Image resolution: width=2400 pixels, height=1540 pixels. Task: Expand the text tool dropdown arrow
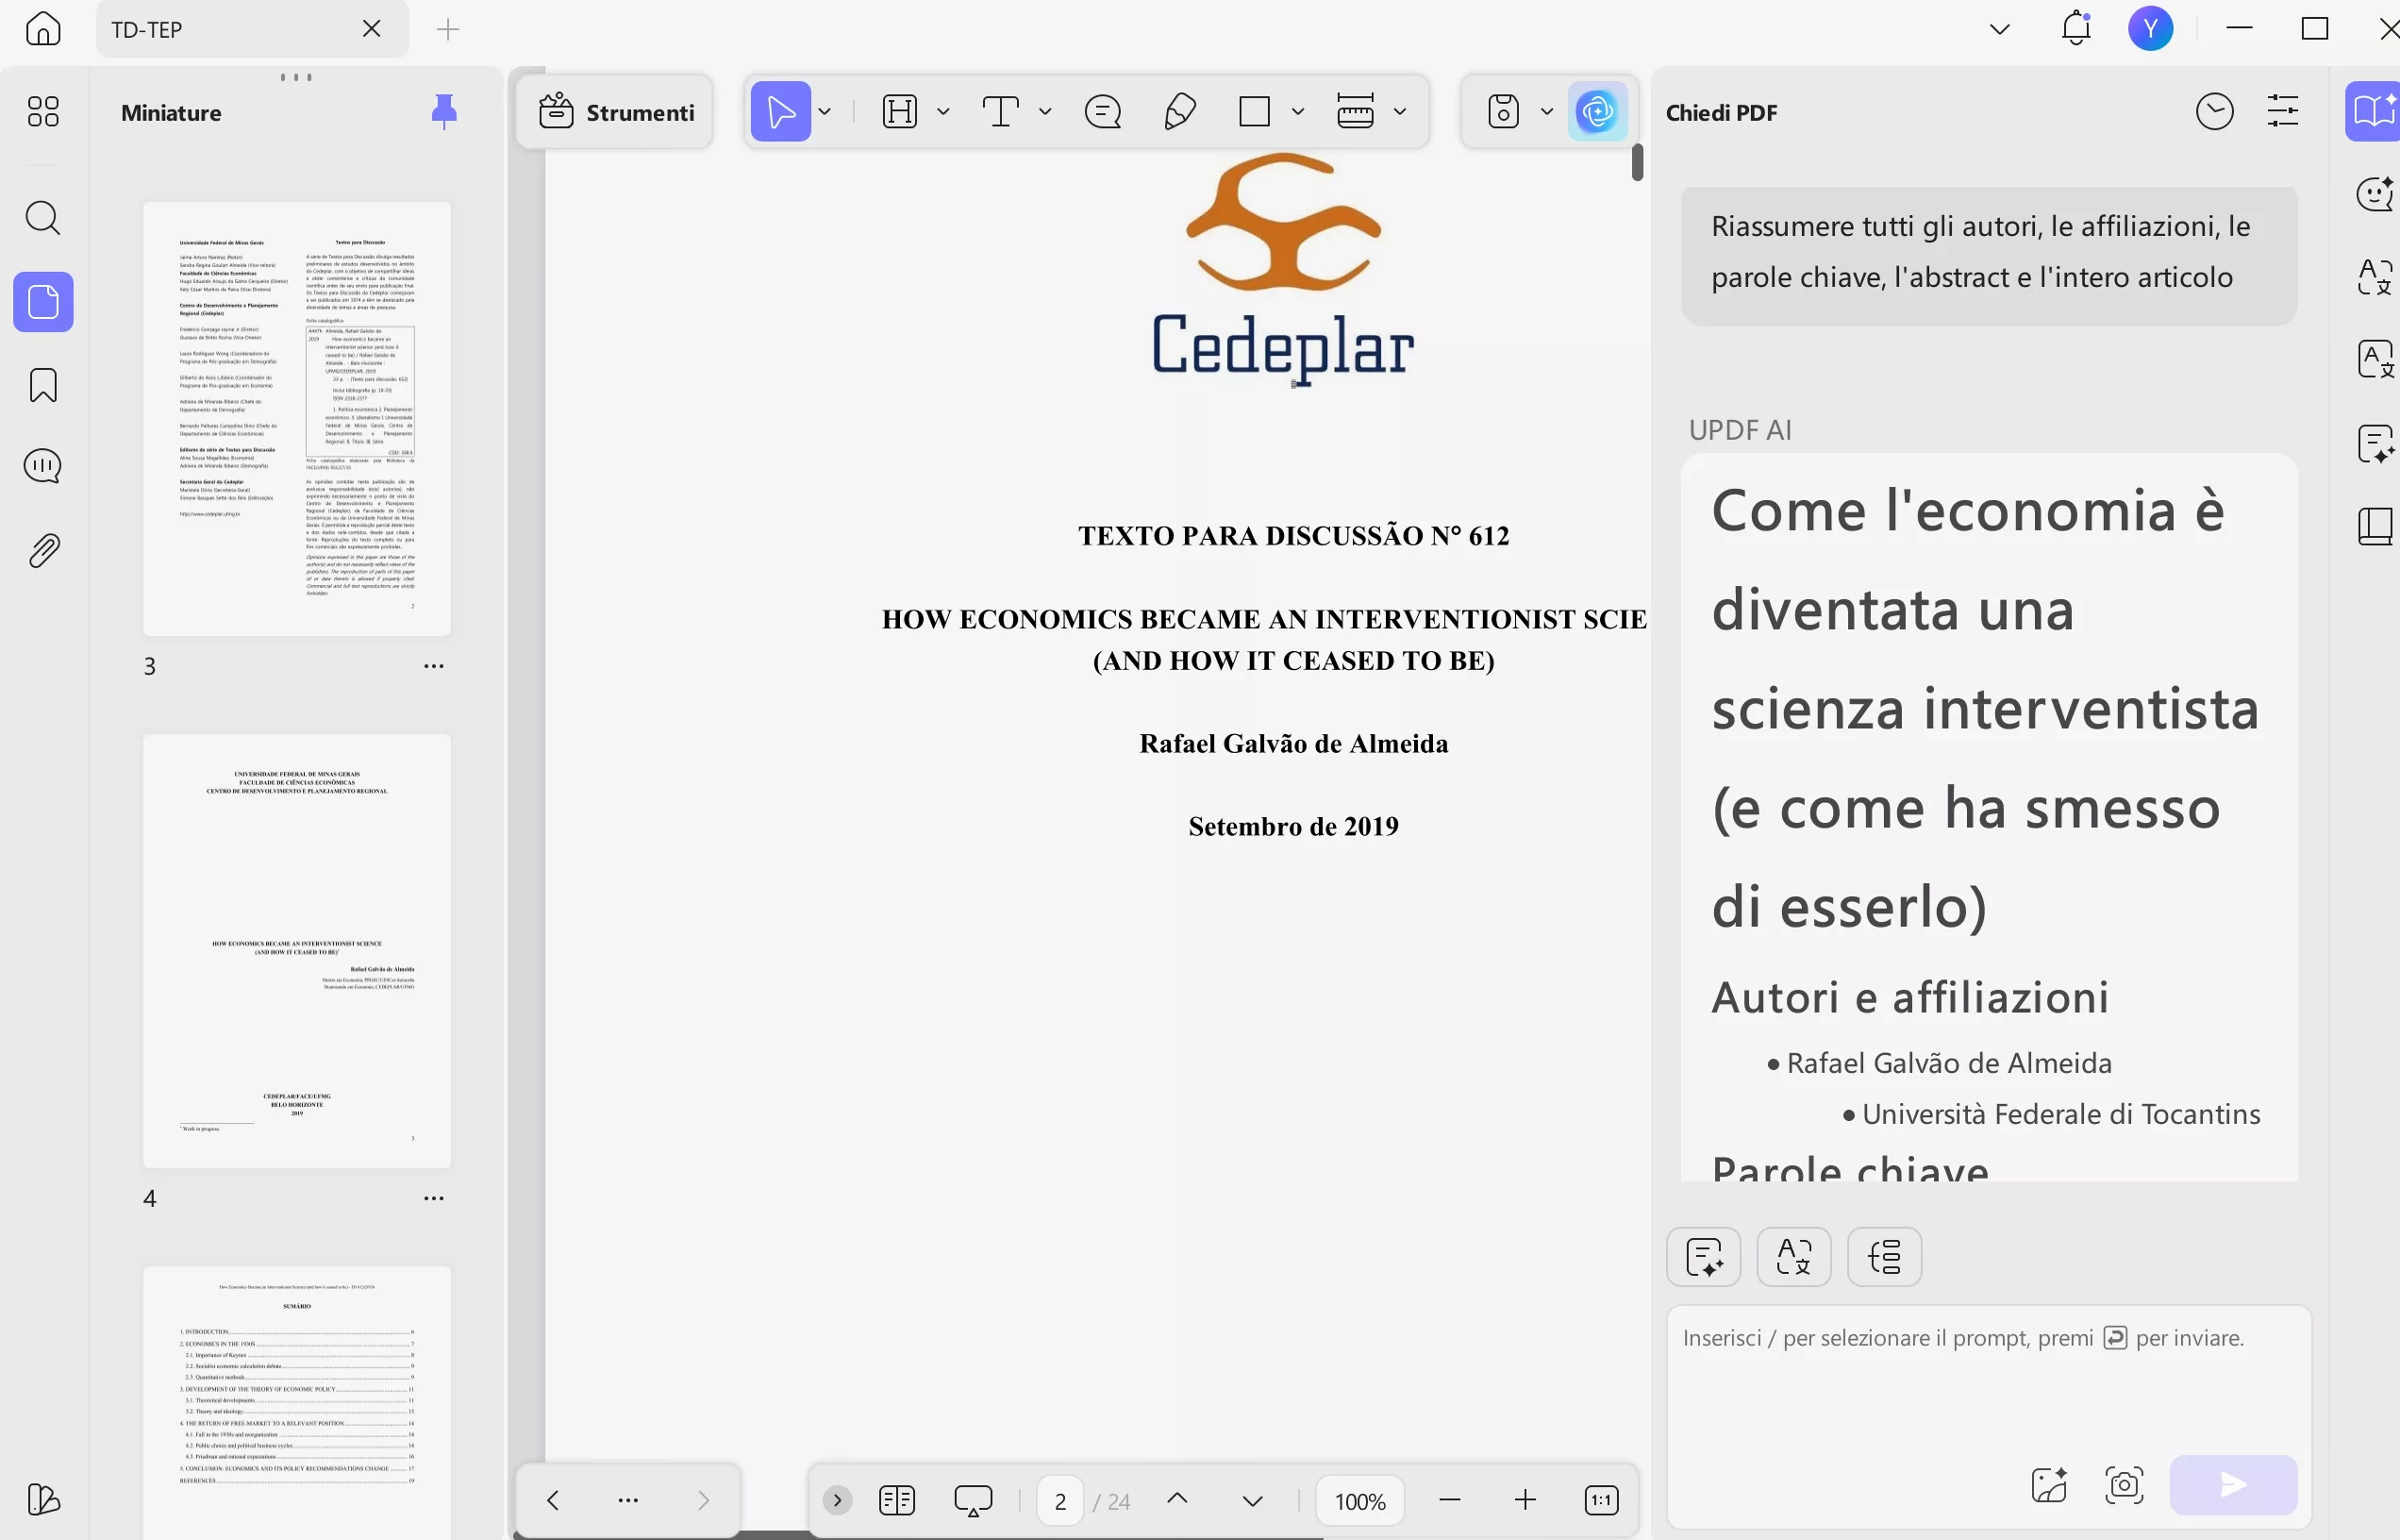click(x=1045, y=112)
